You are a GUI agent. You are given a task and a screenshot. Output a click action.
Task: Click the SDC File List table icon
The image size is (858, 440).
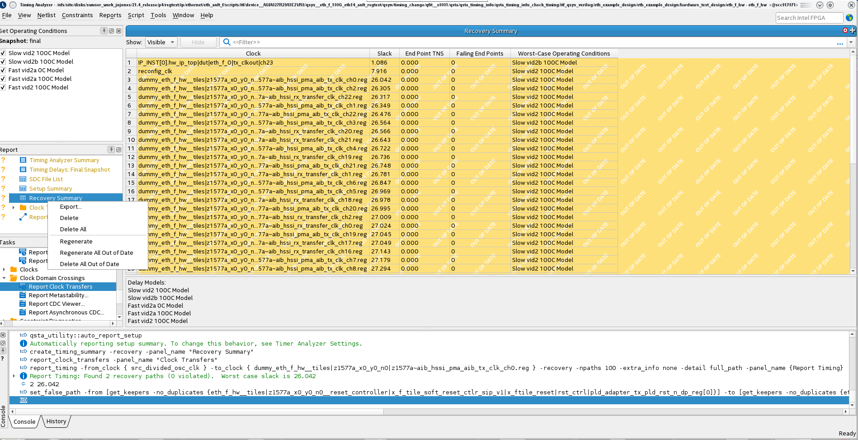click(x=23, y=179)
